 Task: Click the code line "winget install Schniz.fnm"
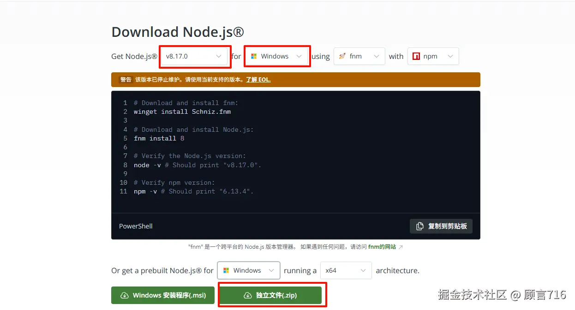(x=182, y=111)
